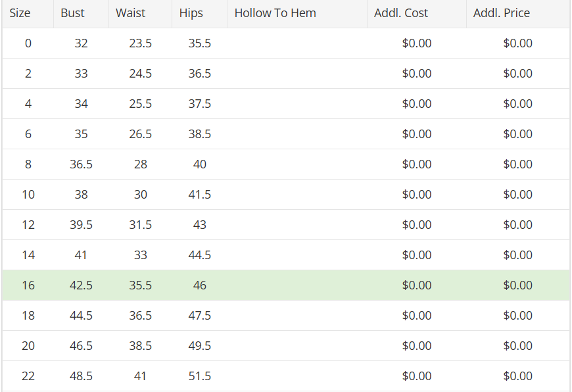Click the waist value 25.5 in size 4 row
The image size is (572, 392).
click(x=140, y=104)
